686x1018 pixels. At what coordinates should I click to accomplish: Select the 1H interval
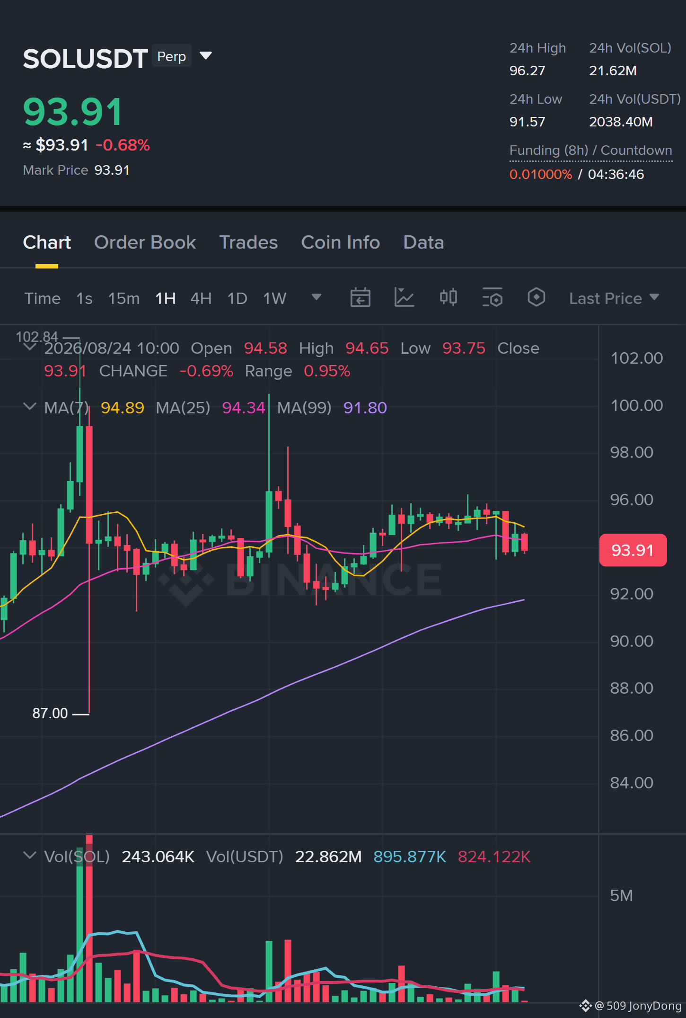[x=166, y=298]
